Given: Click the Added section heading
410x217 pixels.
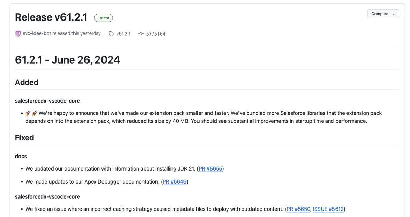Looking at the screenshot, I should (27, 82).
